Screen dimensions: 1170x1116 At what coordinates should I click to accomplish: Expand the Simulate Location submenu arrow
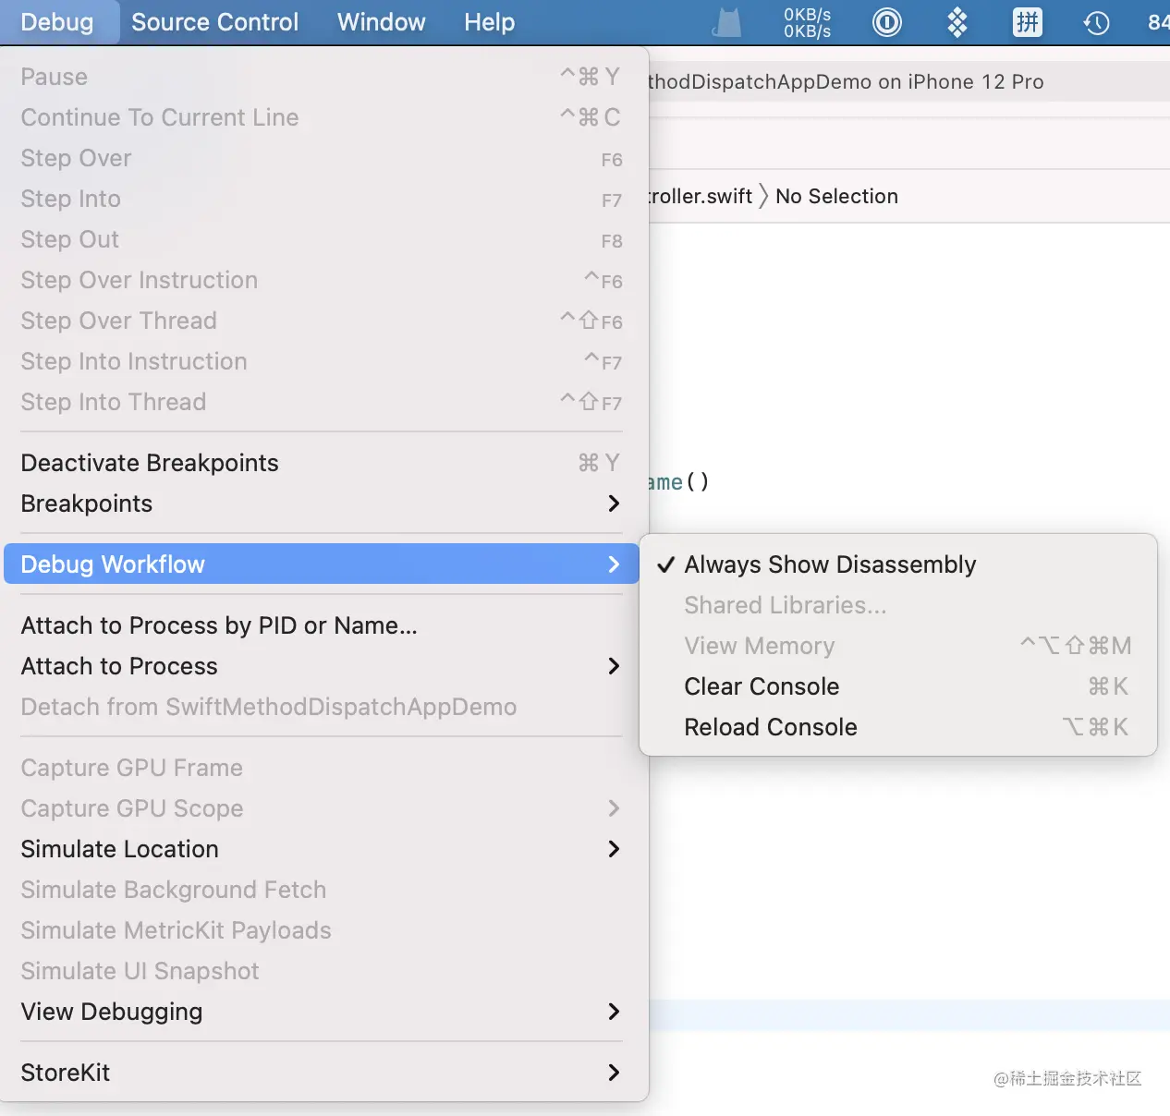[614, 849]
